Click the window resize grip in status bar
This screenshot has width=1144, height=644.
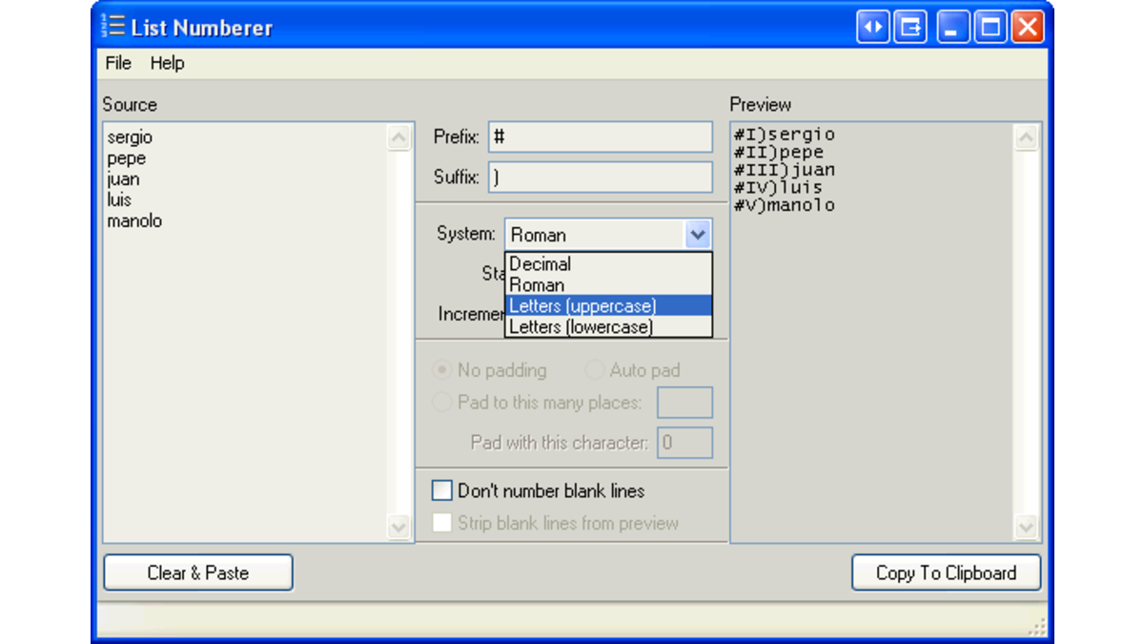coord(1037,626)
